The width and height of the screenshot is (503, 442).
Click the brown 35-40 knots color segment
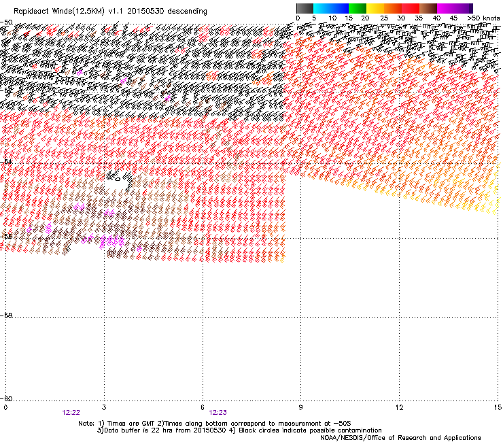pos(428,8)
